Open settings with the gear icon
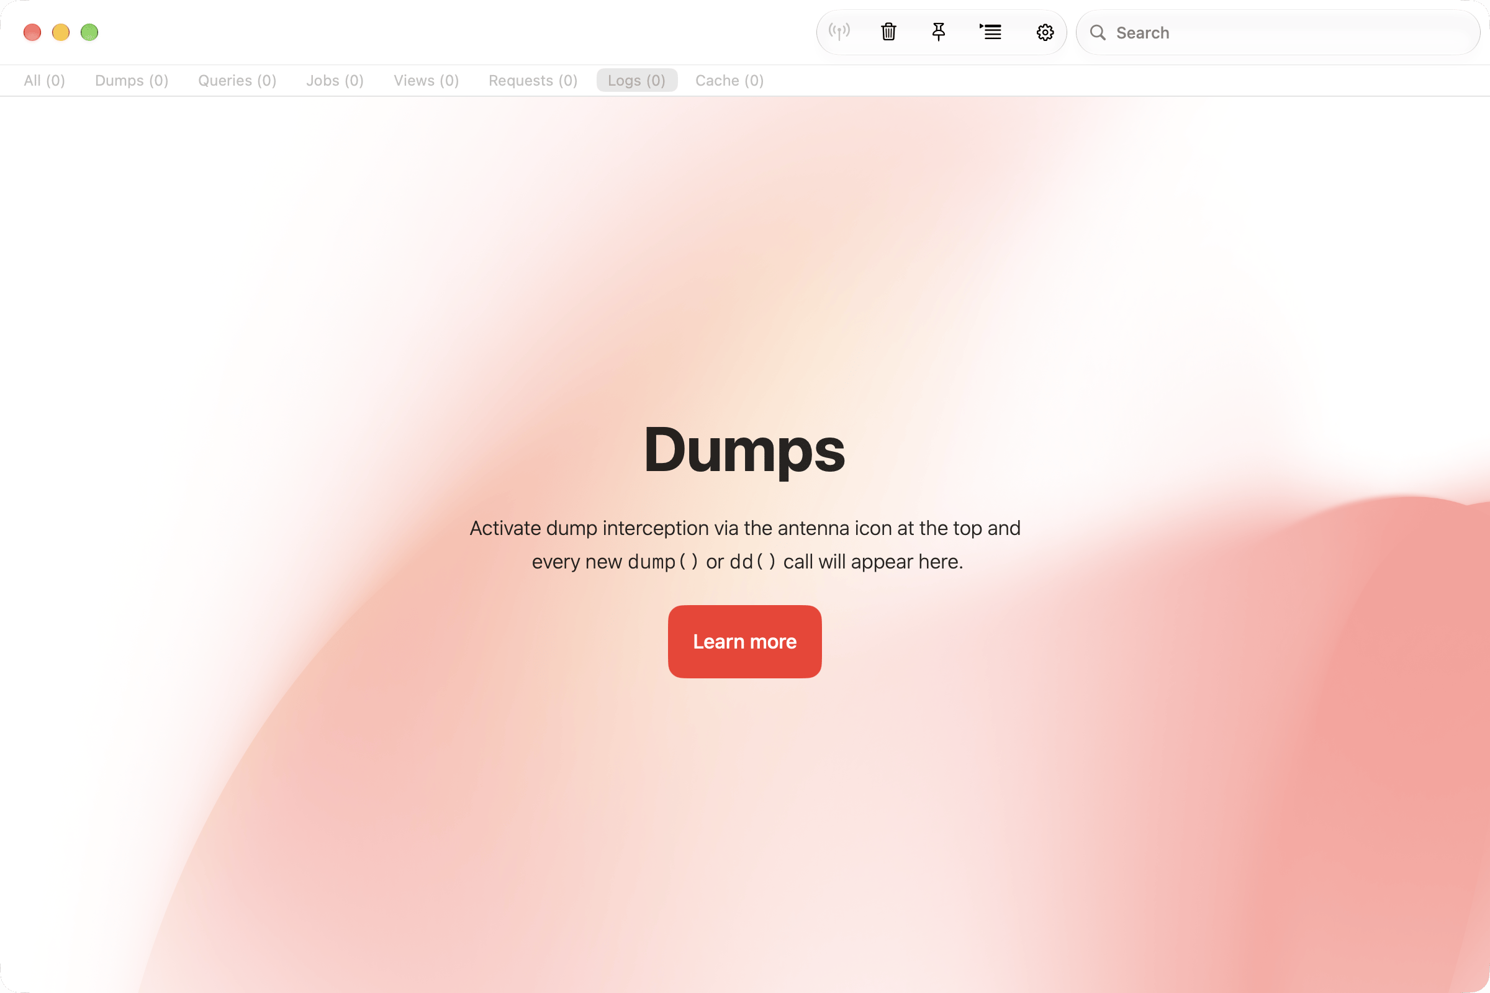 (x=1045, y=32)
